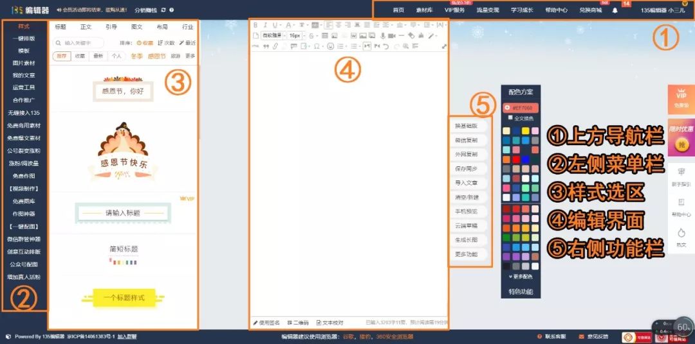Click the microphone audio insert icon
695x344 pixels.
[x=383, y=36]
